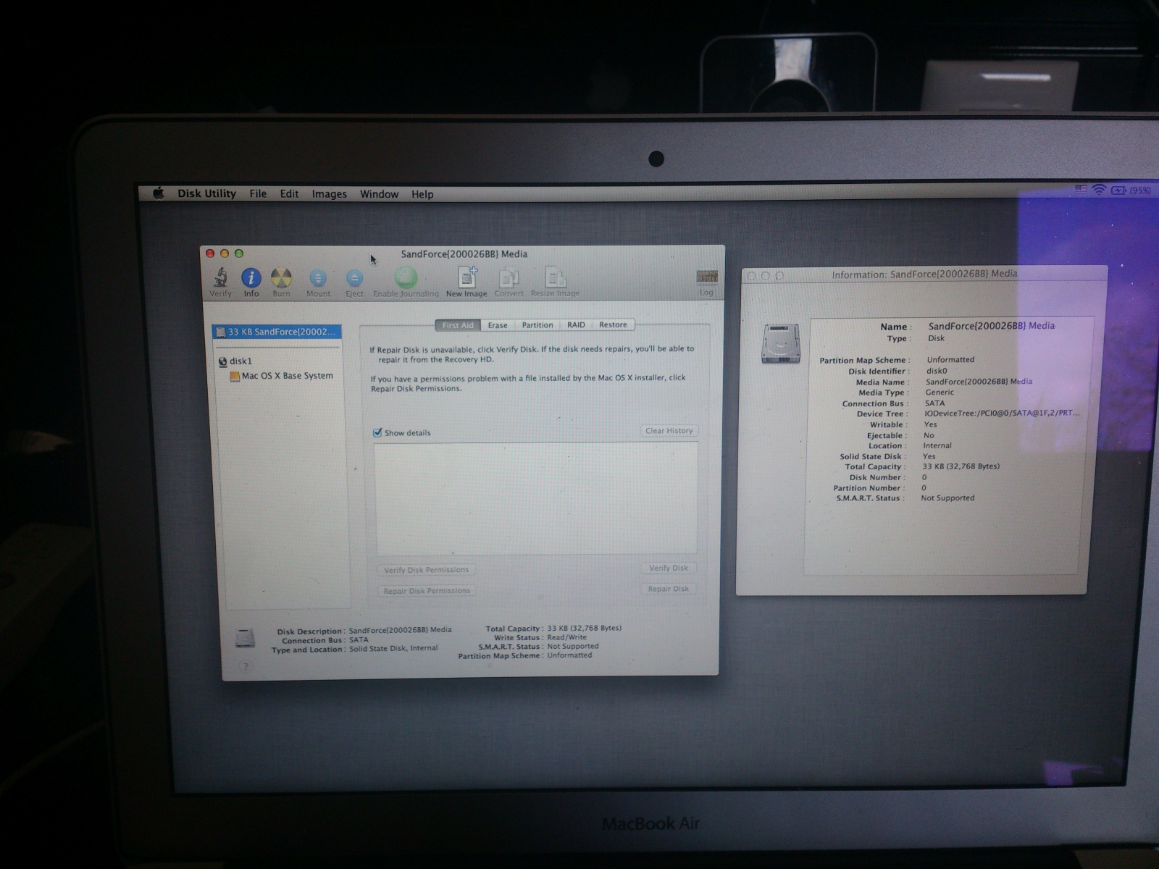
Task: Click the 'Solid State Disk, Internal' Type and Location value
Action: pos(393,648)
